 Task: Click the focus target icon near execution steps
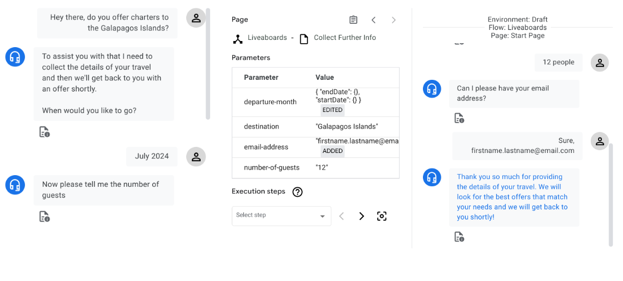coord(382,216)
